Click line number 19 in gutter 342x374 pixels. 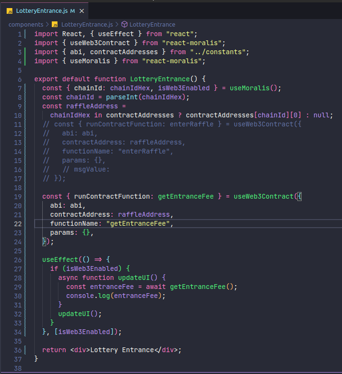coord(18,197)
